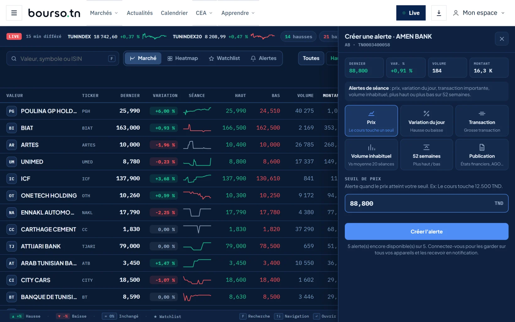Image resolution: width=515 pixels, height=322 pixels.
Task: Click the TUNINDEX sparkline chart
Action: pos(154,37)
